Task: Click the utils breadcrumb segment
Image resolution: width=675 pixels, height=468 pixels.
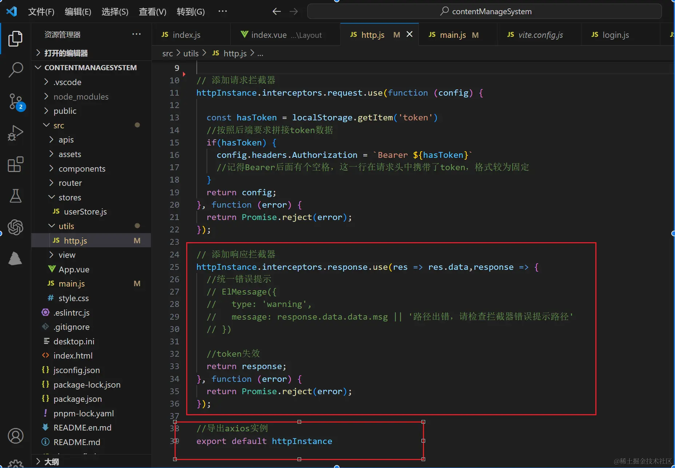Action: coord(191,53)
